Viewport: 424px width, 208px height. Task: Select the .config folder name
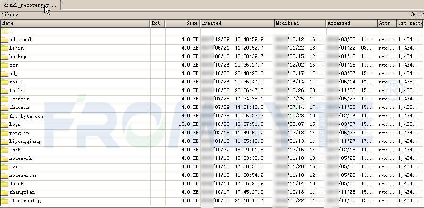[x=19, y=99]
